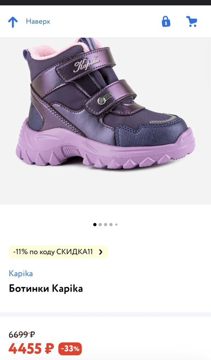Tap the red -33% discount badge
211x360 pixels.
pyautogui.click(x=70, y=349)
